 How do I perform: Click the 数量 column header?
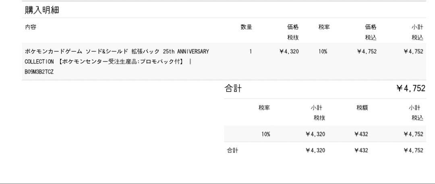pos(246,27)
